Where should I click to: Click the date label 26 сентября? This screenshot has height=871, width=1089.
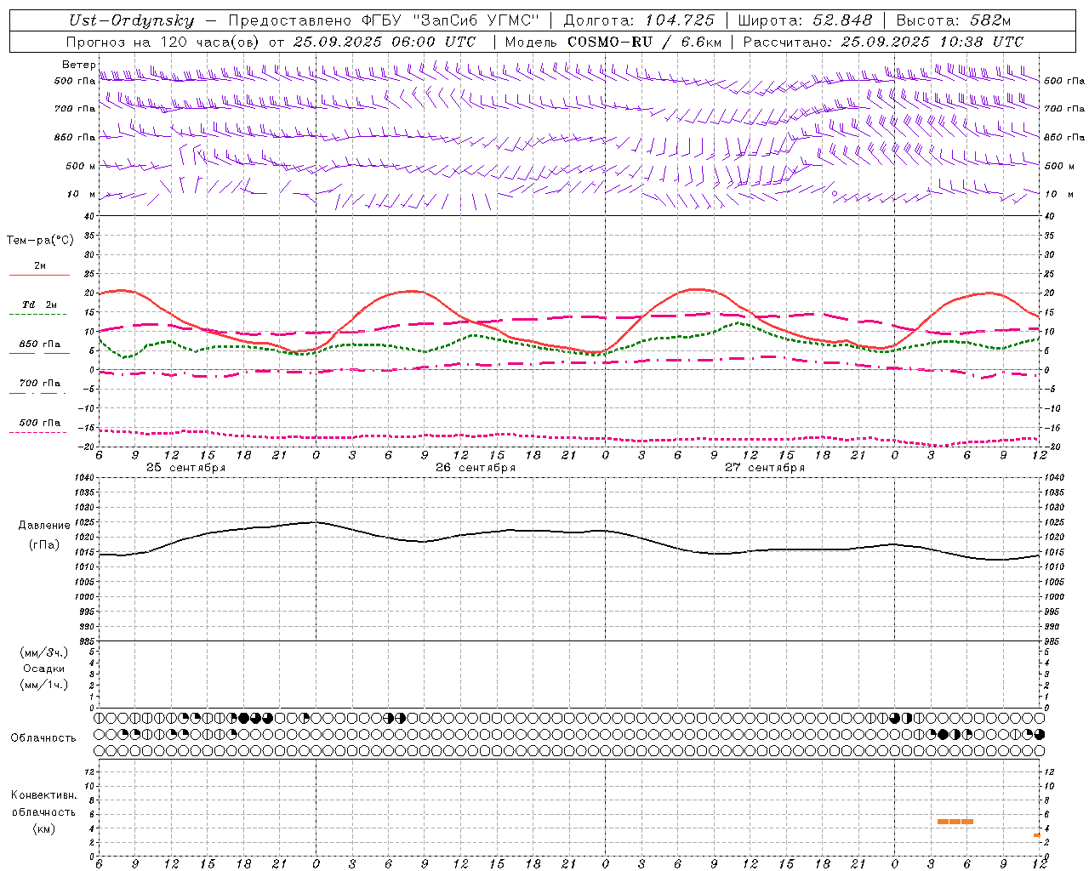tap(476, 468)
